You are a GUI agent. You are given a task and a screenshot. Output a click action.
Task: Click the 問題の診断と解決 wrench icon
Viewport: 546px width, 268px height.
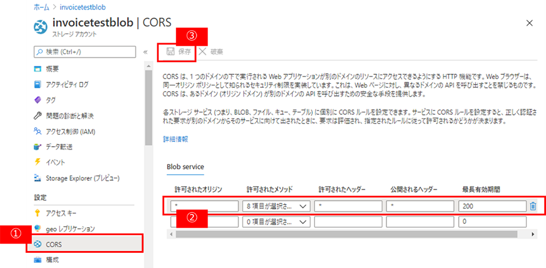pos(38,116)
